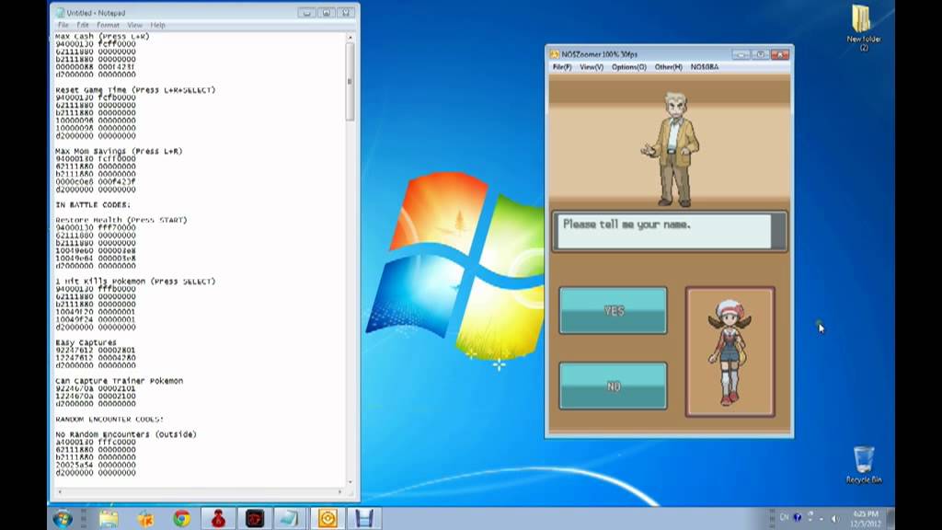This screenshot has height=530, width=942.
Task: Click the 'RANDOM ENCOUNTER CODES:' heading
Action: (x=109, y=420)
